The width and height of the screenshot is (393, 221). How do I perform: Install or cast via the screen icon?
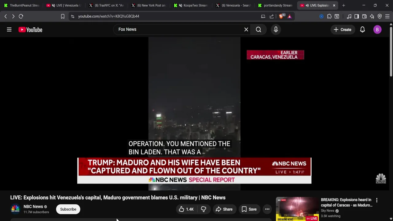[x=263, y=16]
